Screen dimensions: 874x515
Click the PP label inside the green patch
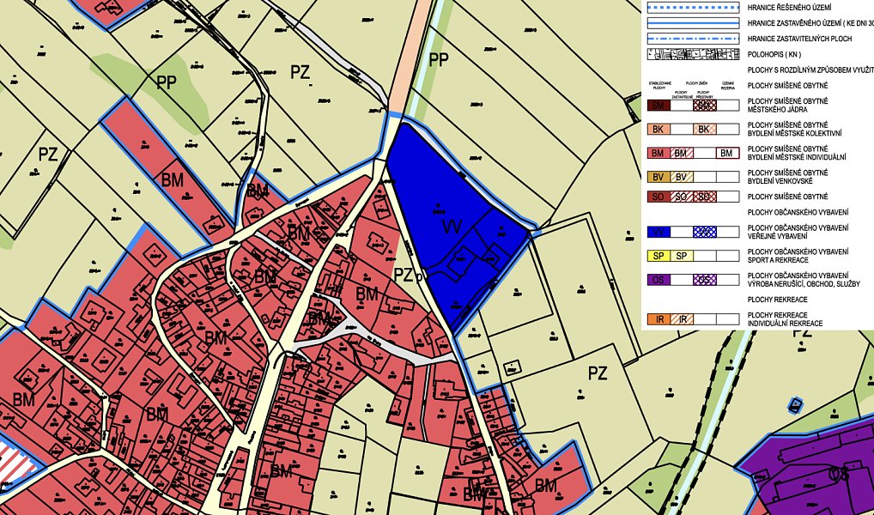click(166, 82)
